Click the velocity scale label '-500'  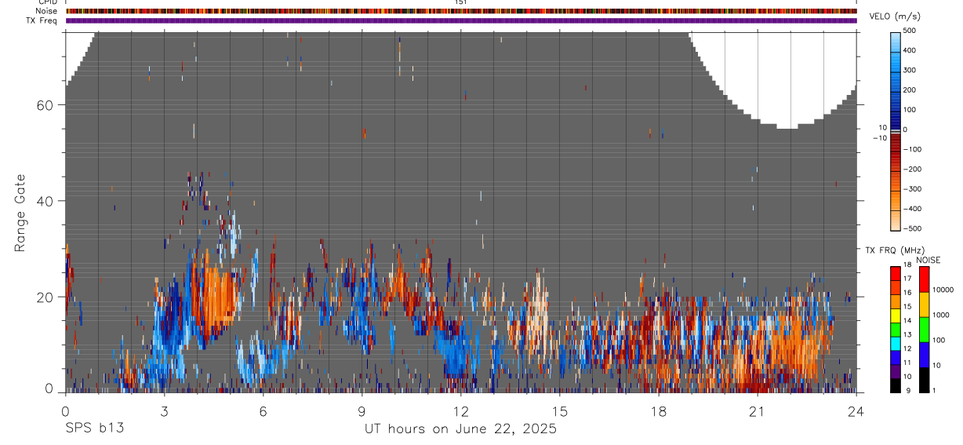[x=911, y=228]
